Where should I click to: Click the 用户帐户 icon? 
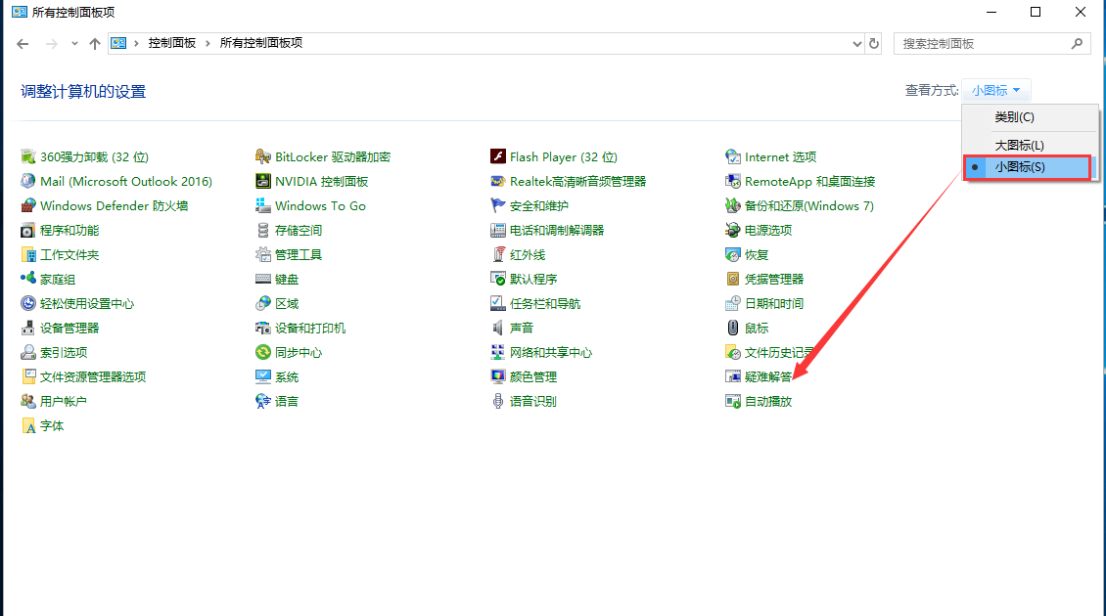28,401
